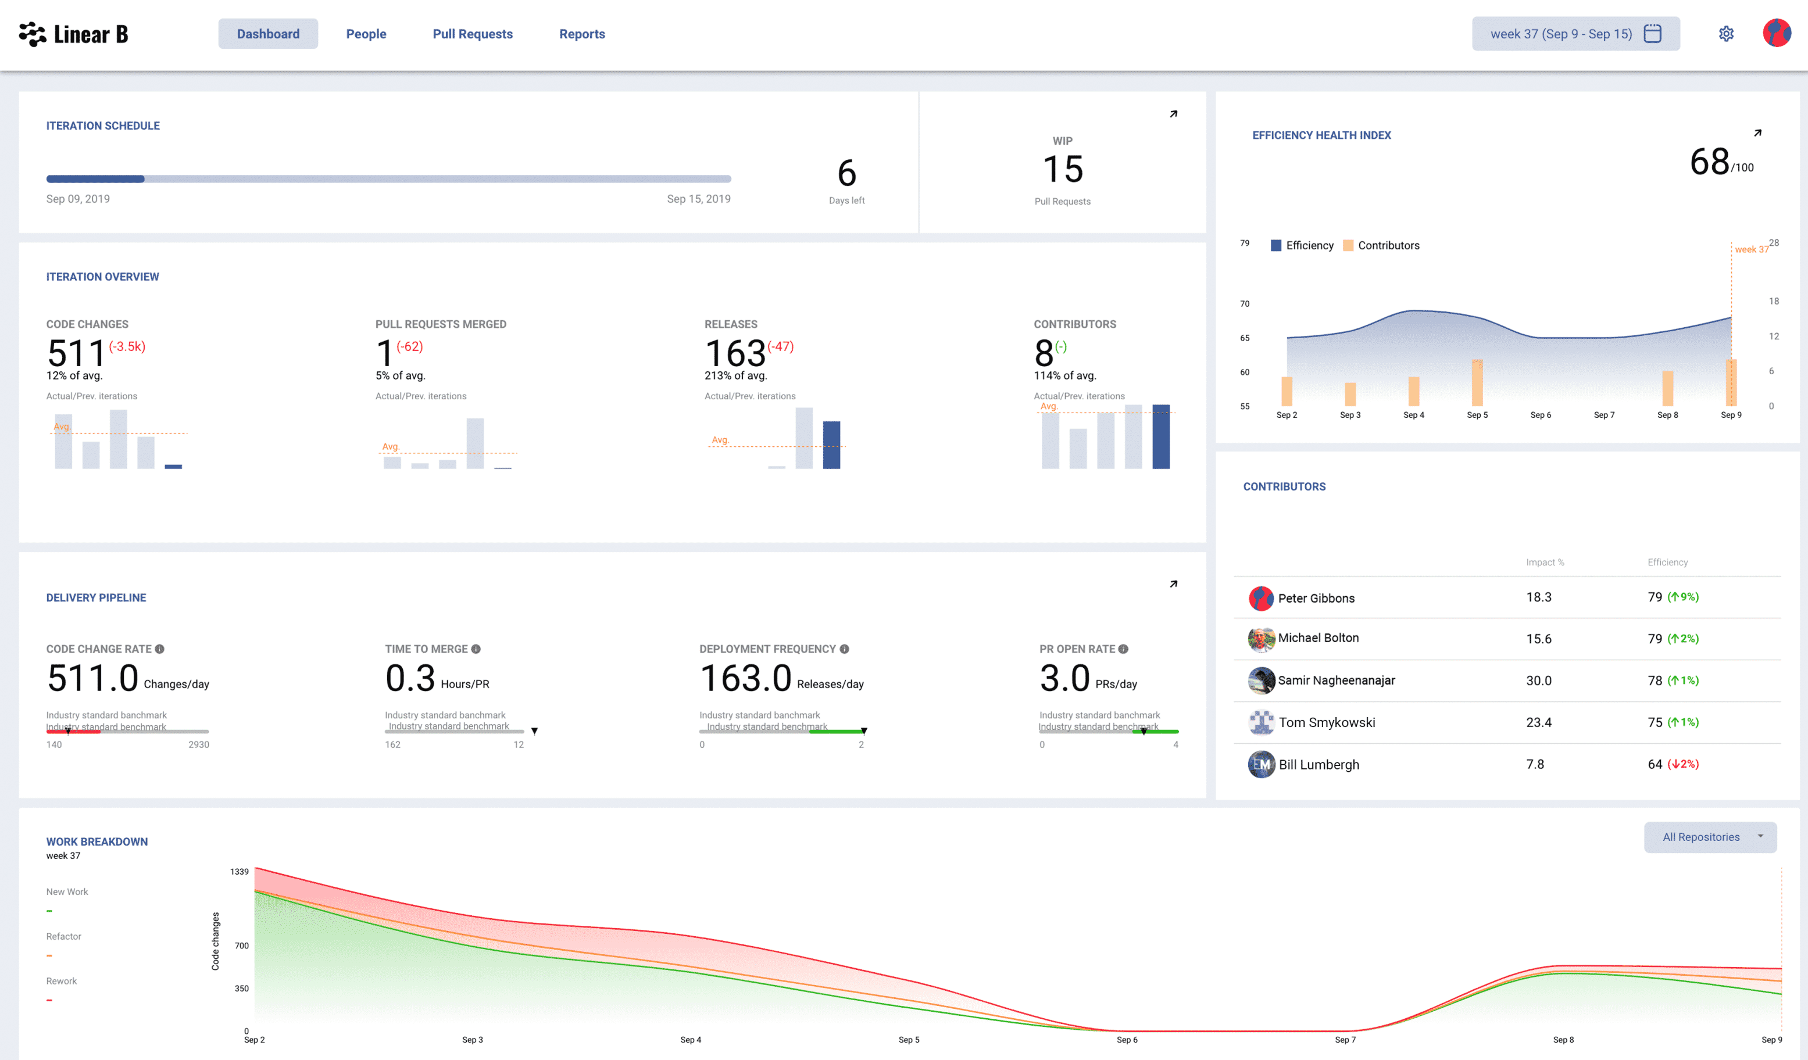Screen dimensions: 1808x1060
Task: Open the All Repositories dropdown
Action: click(1710, 837)
